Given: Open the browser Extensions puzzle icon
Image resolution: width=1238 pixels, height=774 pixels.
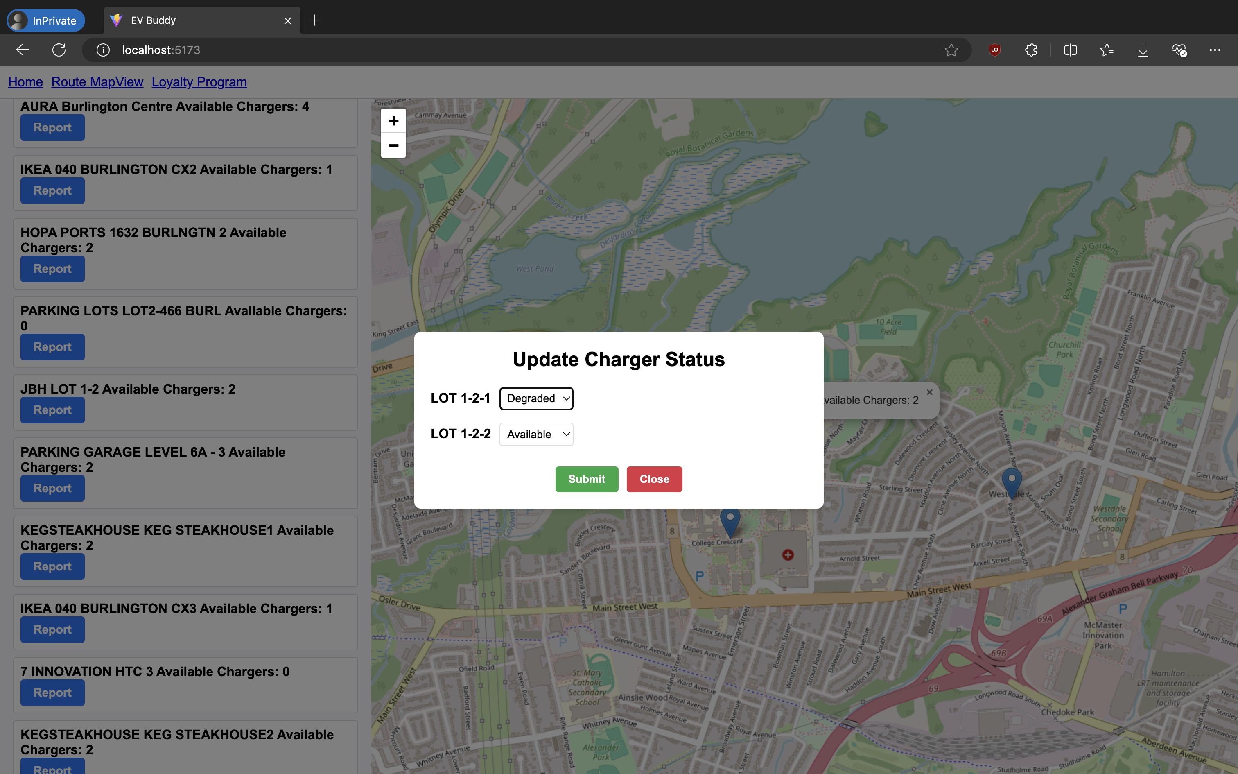Looking at the screenshot, I should (1031, 50).
